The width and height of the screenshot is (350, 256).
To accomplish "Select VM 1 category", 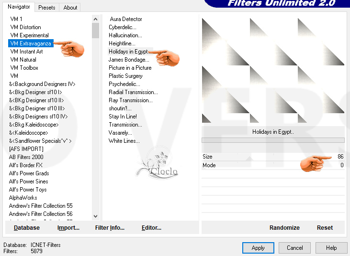I will (x=16, y=19).
